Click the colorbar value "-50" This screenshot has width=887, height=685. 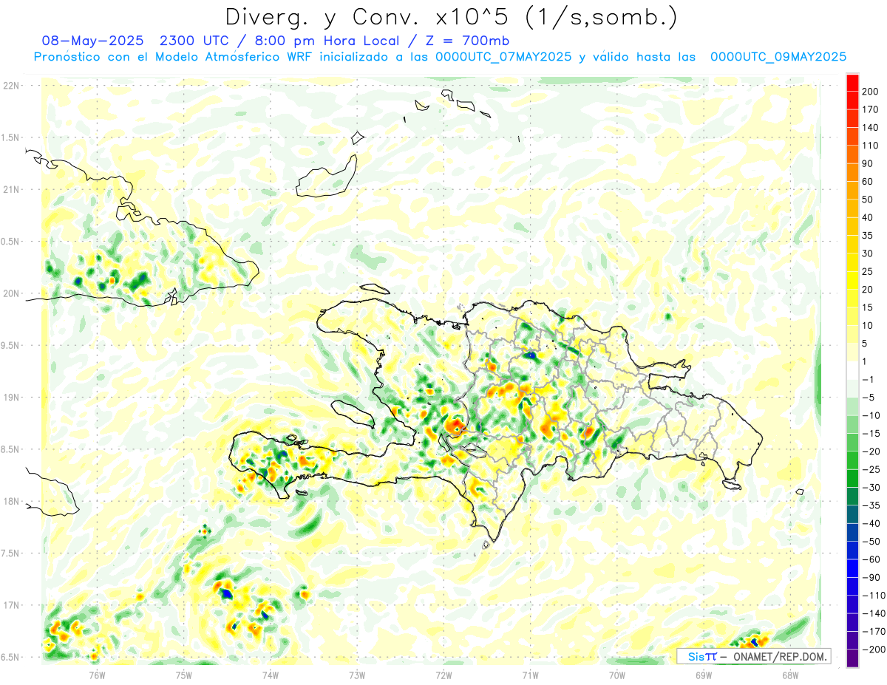coord(871,542)
